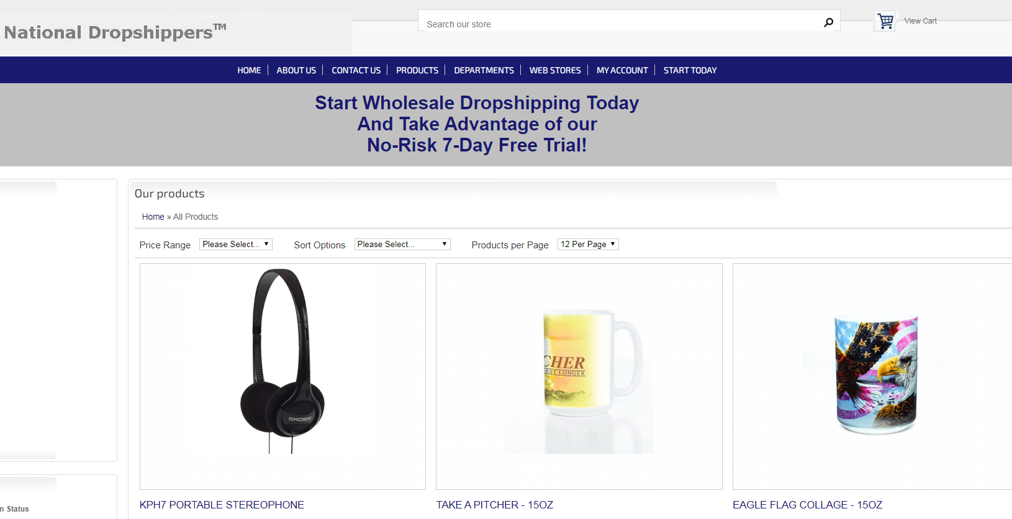Open WEB STORES in the navigation
The height and width of the screenshot is (519, 1012).
point(555,70)
